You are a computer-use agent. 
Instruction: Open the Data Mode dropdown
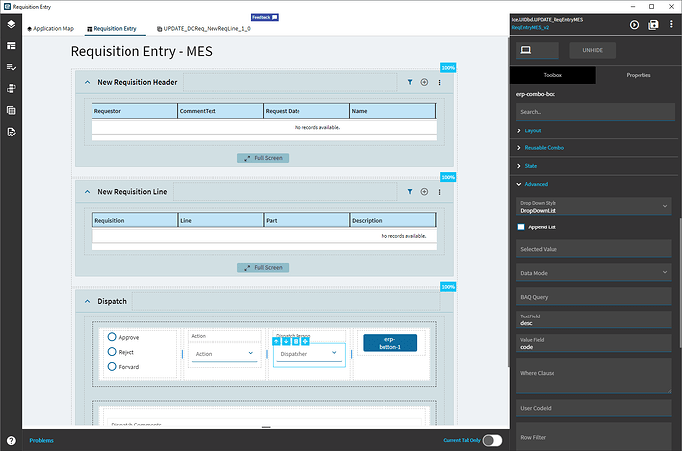[x=594, y=273]
